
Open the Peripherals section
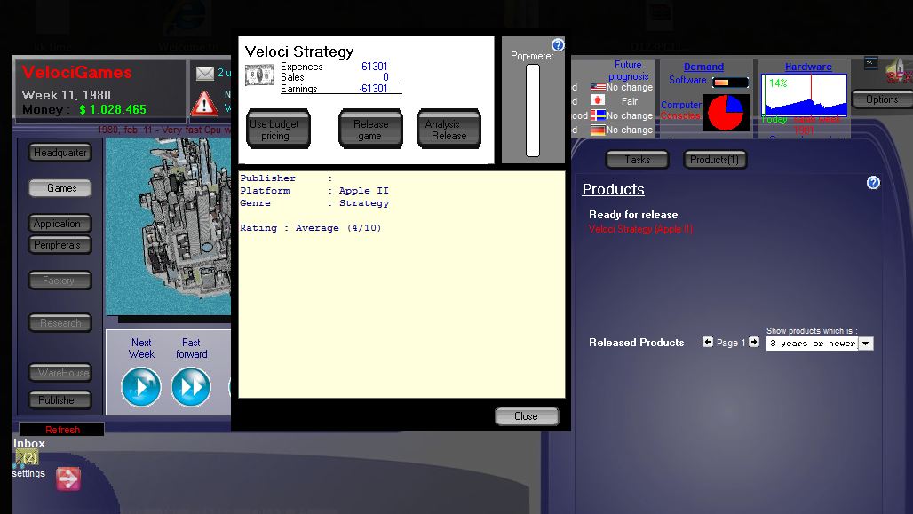coord(60,245)
